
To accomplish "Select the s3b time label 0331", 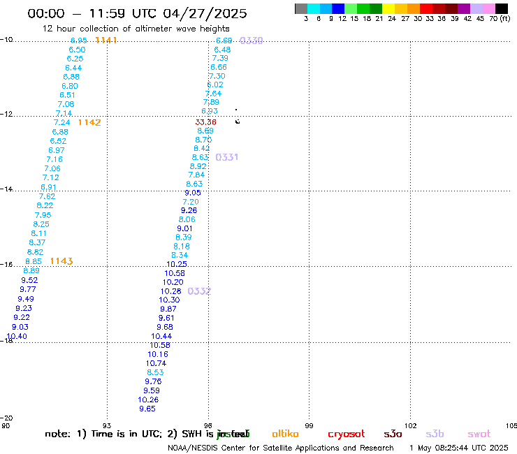I will (x=227, y=157).
